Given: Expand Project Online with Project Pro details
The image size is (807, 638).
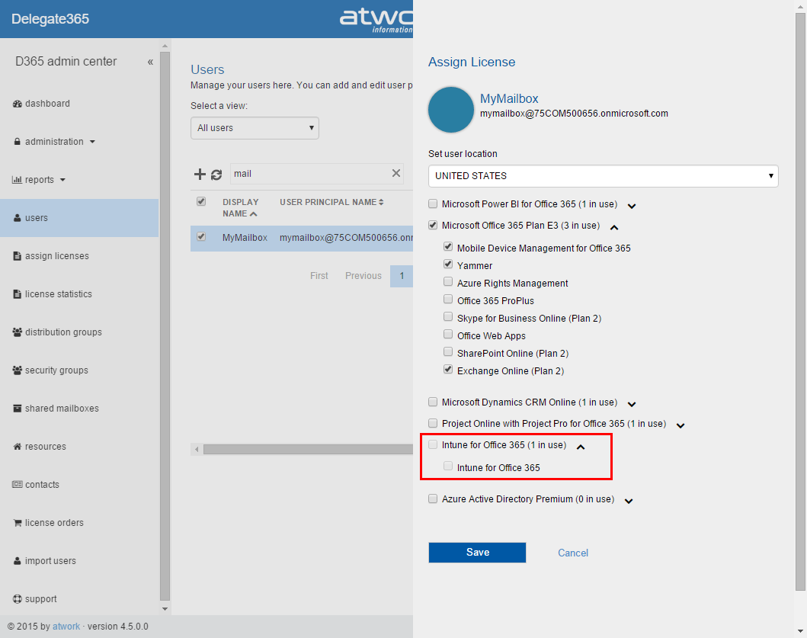Looking at the screenshot, I should pyautogui.click(x=681, y=426).
